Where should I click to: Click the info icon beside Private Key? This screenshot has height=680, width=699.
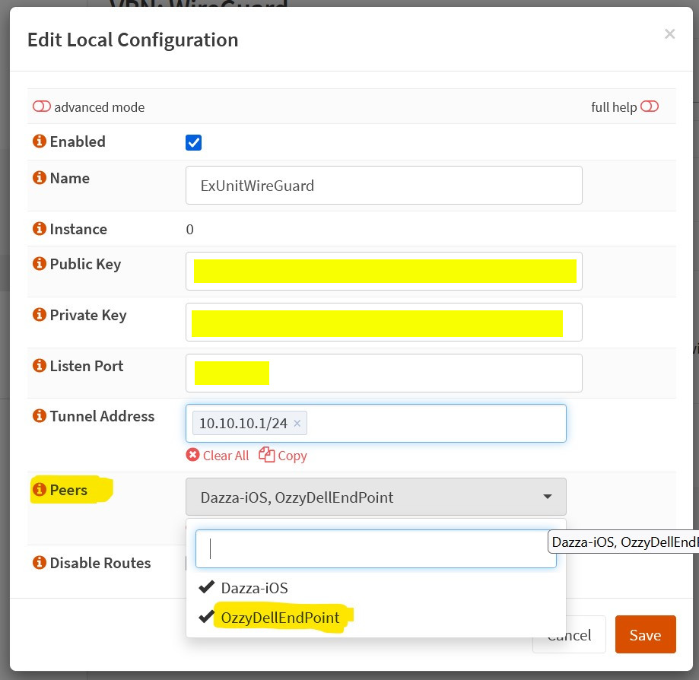(40, 314)
